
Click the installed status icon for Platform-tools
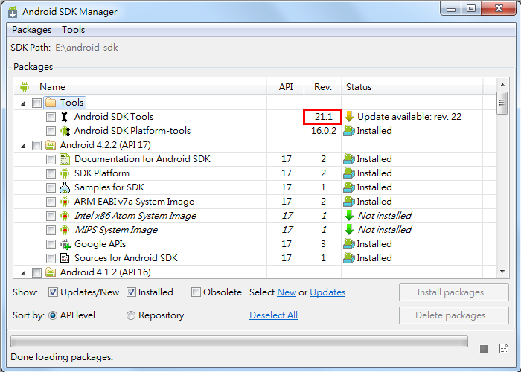click(348, 131)
